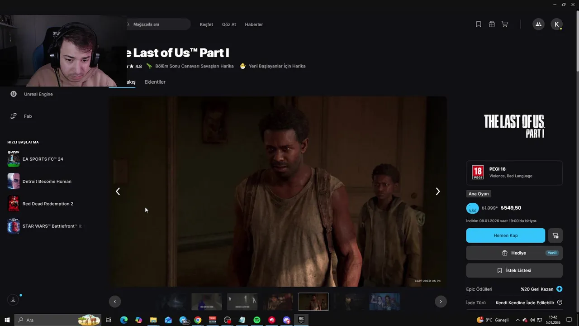Click the taskbar clock showing 15:42

point(553,320)
